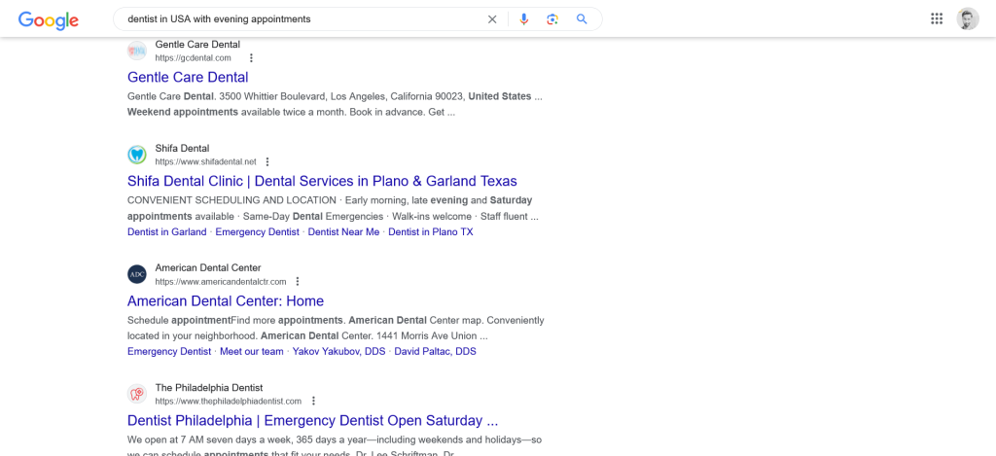Click The Philadelphia Dentist site name
Image resolution: width=996 pixels, height=456 pixels.
(209, 387)
